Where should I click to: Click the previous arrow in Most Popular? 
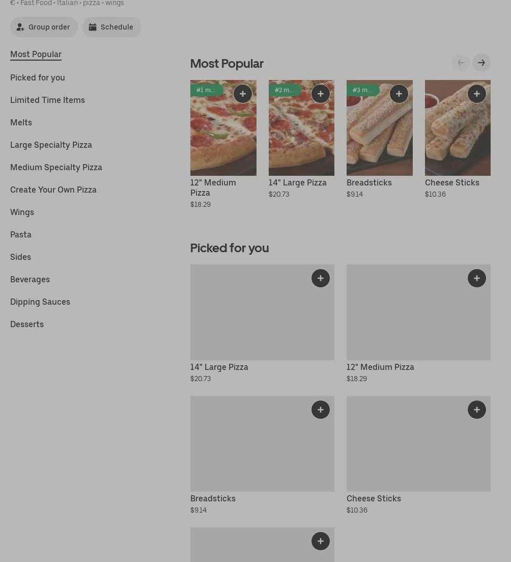[x=461, y=63]
